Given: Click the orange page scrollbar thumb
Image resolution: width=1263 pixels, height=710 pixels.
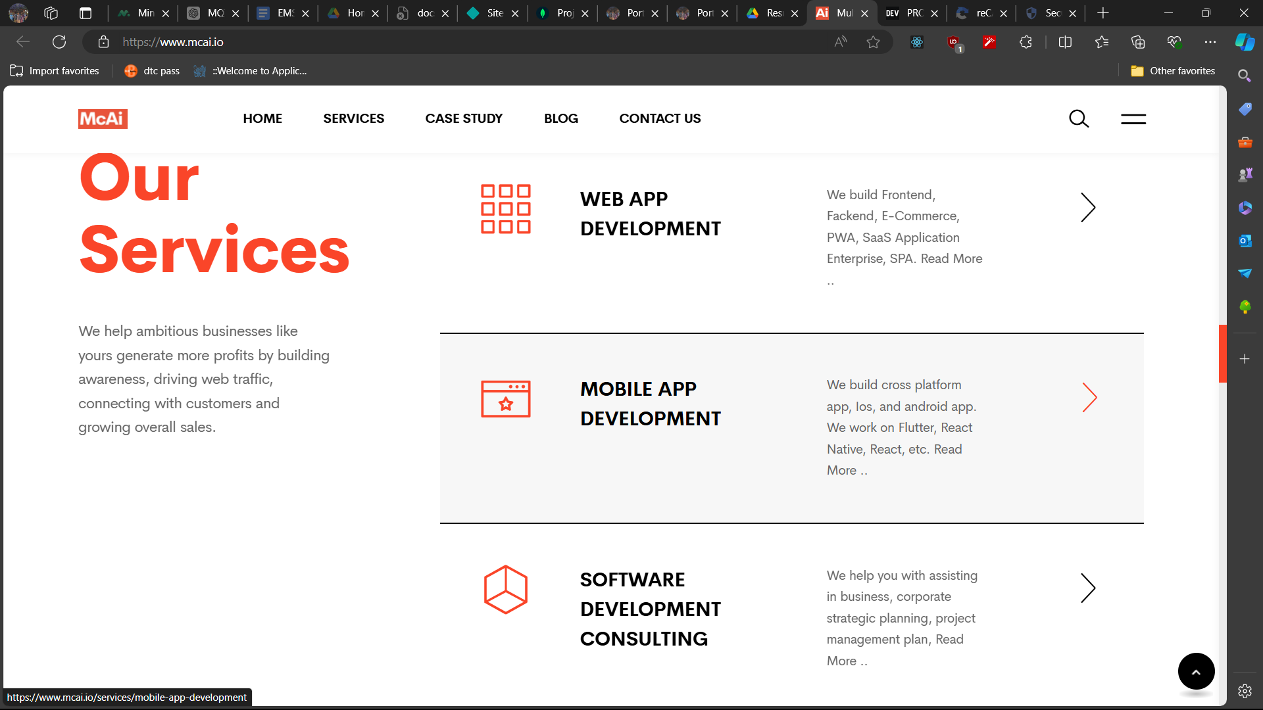Looking at the screenshot, I should tap(1222, 353).
